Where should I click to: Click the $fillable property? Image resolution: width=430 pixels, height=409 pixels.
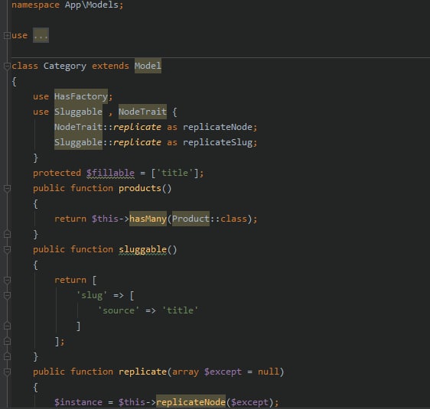tap(110, 173)
